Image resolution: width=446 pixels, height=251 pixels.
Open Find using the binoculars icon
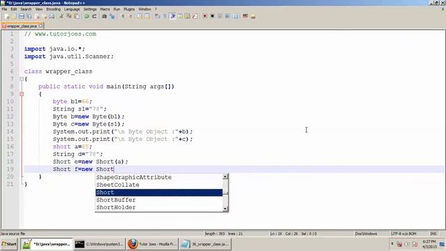pyautogui.click(x=105, y=16)
